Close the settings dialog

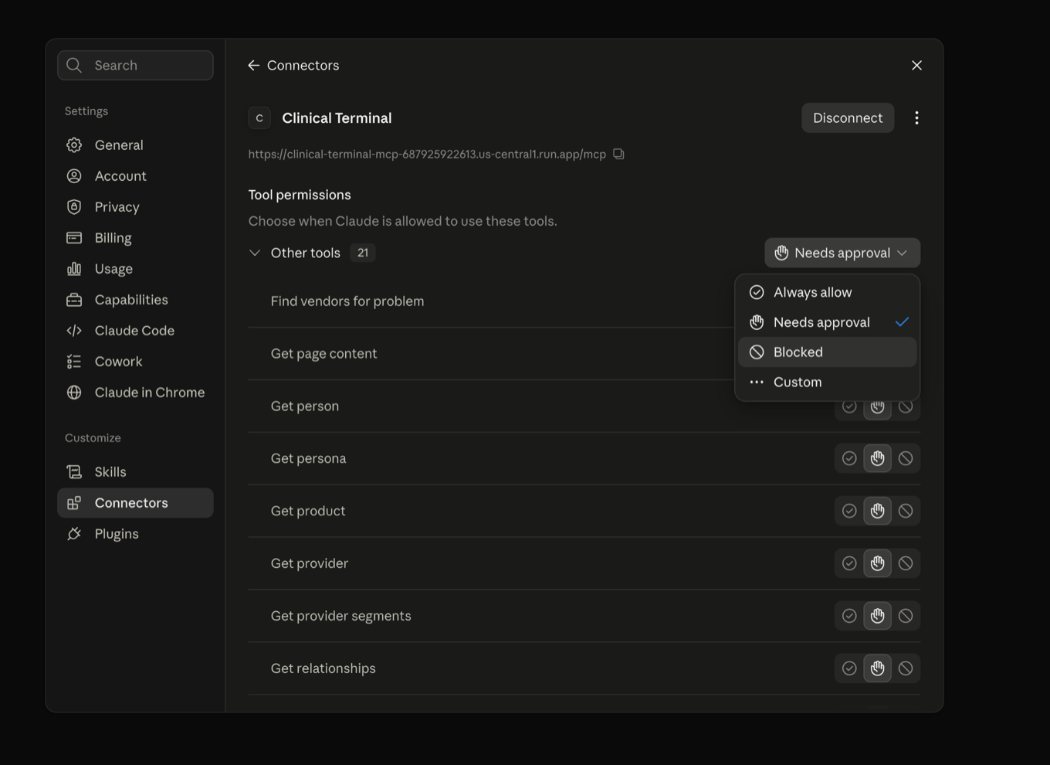pos(916,65)
